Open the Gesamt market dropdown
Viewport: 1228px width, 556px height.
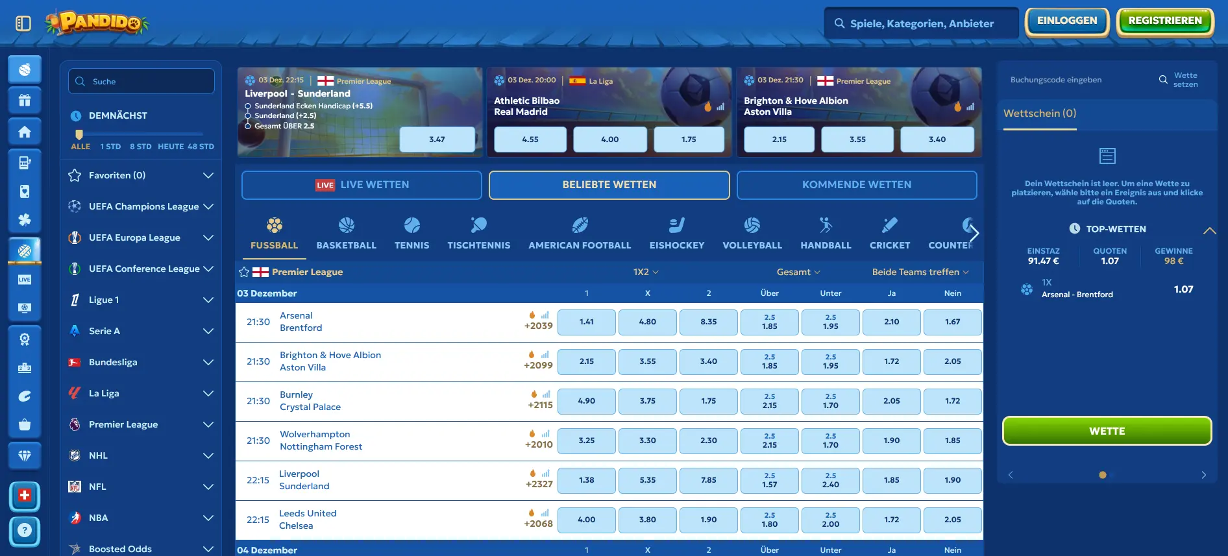point(798,272)
